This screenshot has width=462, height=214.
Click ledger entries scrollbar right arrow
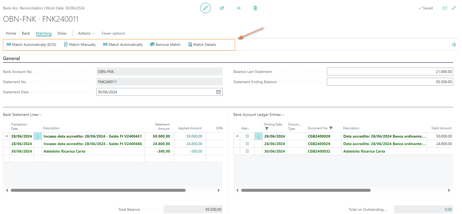449,190
